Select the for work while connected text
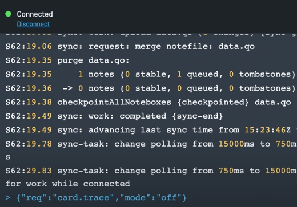The image size is (297, 207). (68, 184)
